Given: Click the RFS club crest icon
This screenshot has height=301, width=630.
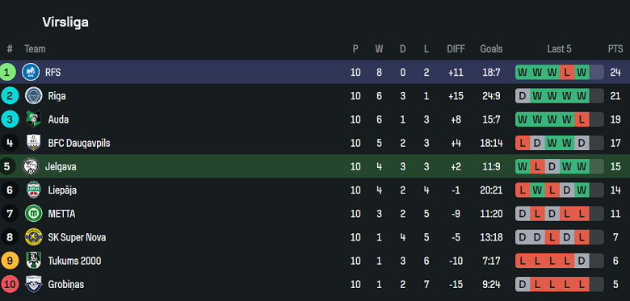Looking at the screenshot, I should (x=31, y=73).
